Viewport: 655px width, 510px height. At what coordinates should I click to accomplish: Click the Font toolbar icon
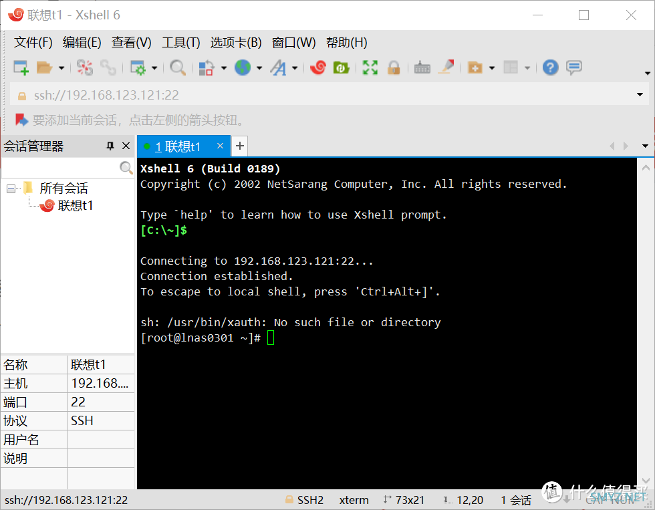pyautogui.click(x=278, y=68)
